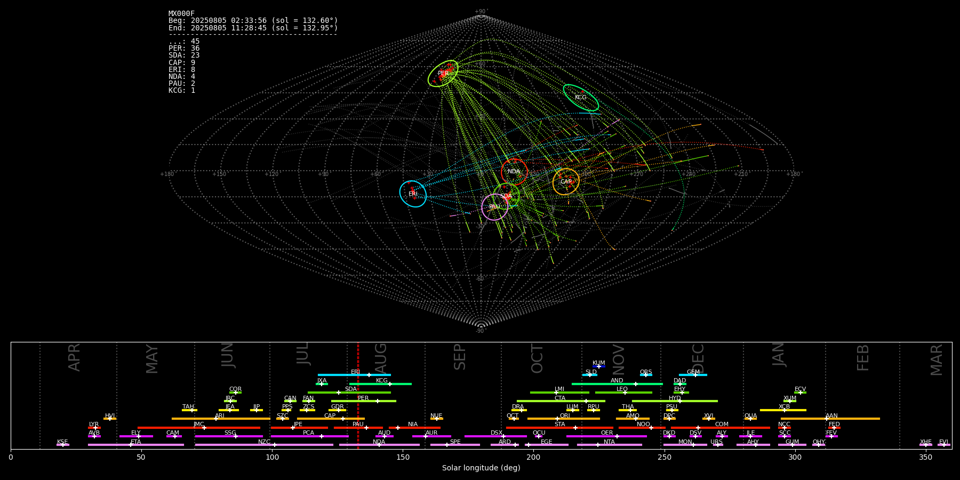
Task: Click the red PAU bar in timeline
Action: (358, 427)
